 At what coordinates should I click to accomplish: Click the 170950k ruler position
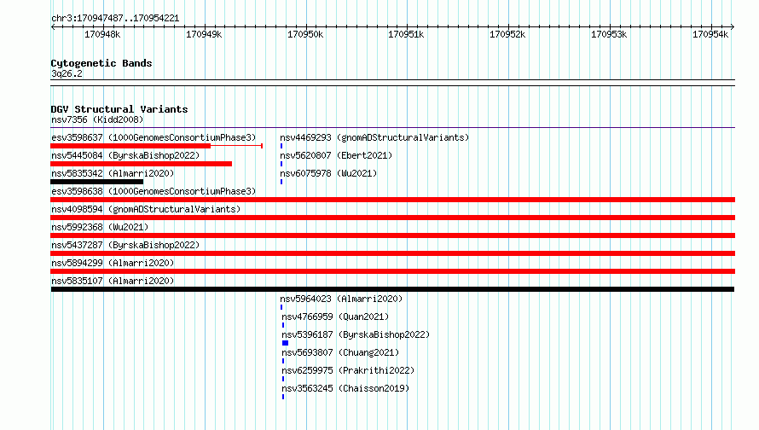[x=305, y=34]
